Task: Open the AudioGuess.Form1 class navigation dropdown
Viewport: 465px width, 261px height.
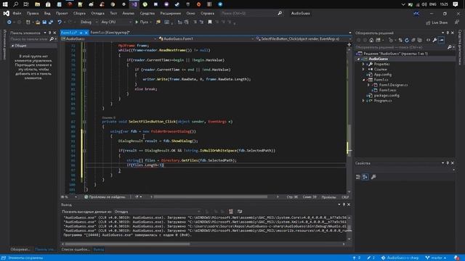Action: click(206, 38)
